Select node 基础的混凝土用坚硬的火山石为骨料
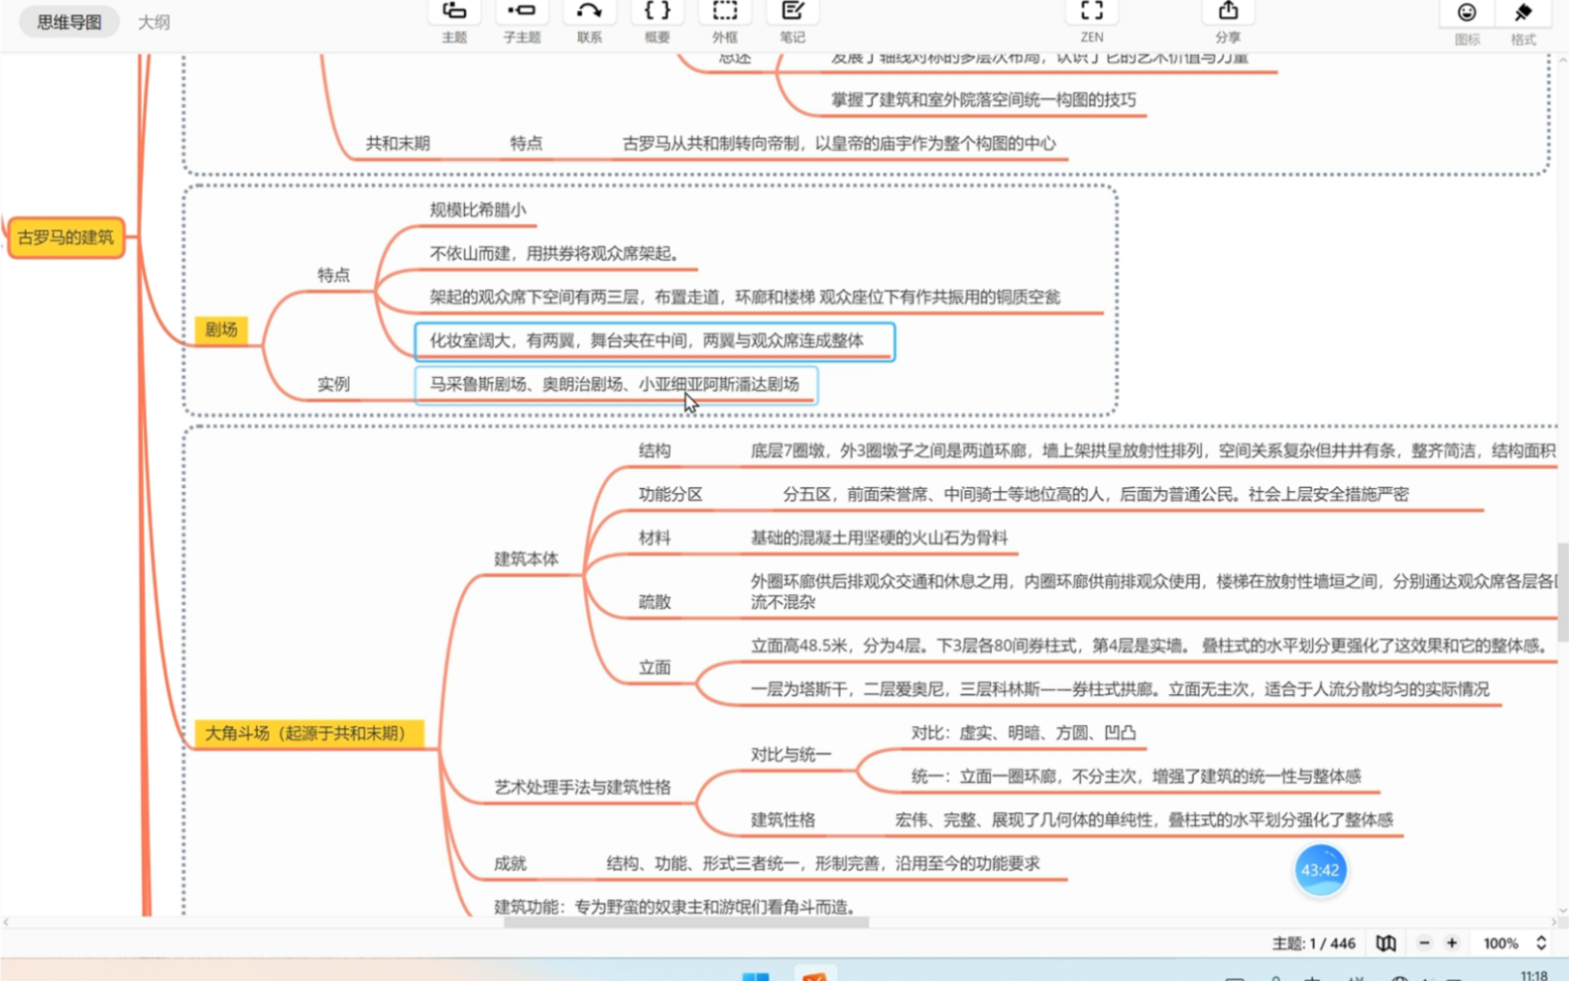Screen dimensions: 1569x981 click(x=879, y=538)
